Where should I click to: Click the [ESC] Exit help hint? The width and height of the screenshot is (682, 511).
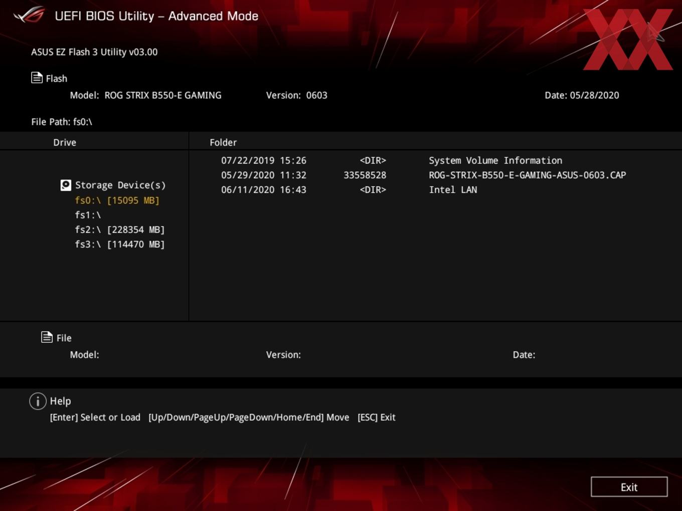click(376, 417)
